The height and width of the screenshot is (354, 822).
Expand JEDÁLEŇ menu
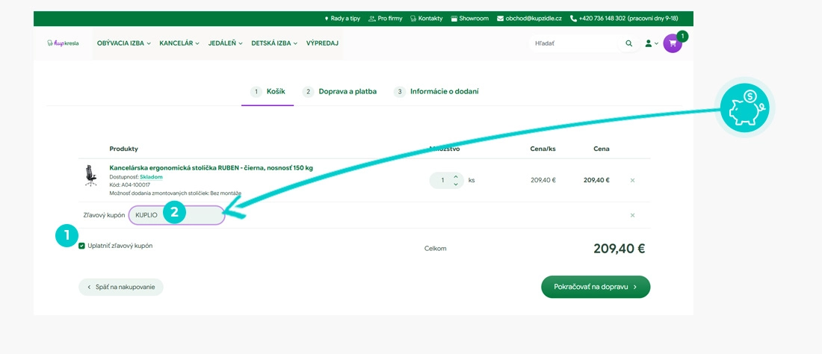226,43
